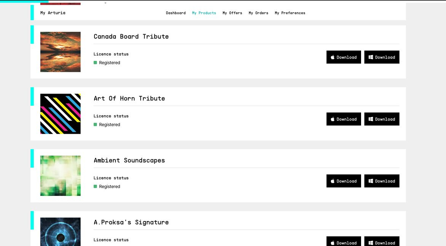The height and width of the screenshot is (246, 446).
Task: Download A.Proksa's Signature for Windows
Action: pyautogui.click(x=382, y=242)
